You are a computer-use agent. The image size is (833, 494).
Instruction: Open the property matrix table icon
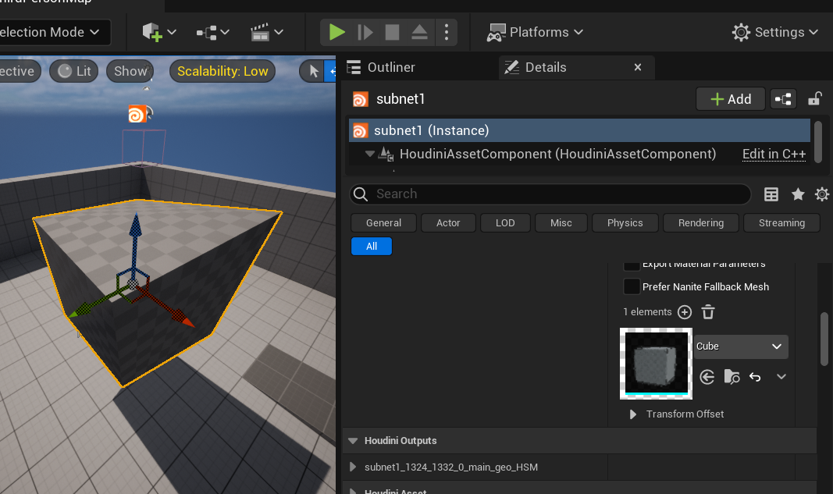771,194
